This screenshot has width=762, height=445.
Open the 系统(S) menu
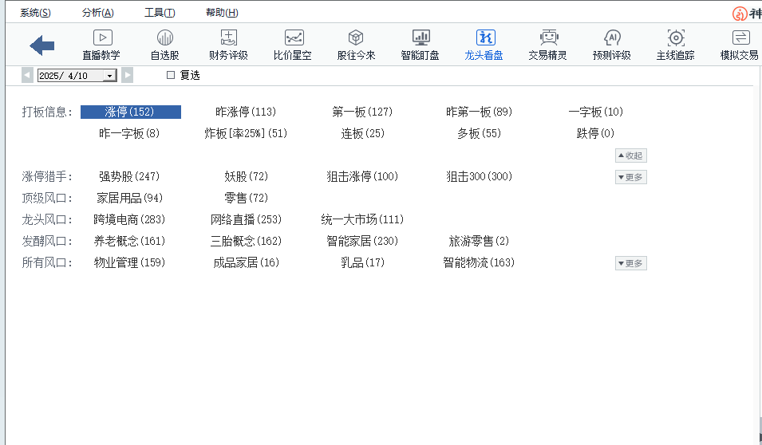coord(35,13)
